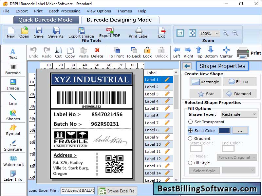Delete the selected object

coord(97,53)
